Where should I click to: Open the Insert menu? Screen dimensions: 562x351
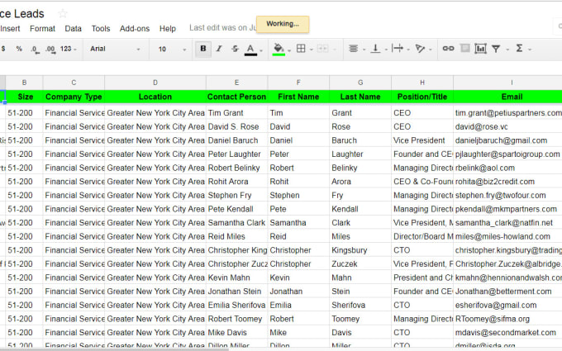point(10,29)
